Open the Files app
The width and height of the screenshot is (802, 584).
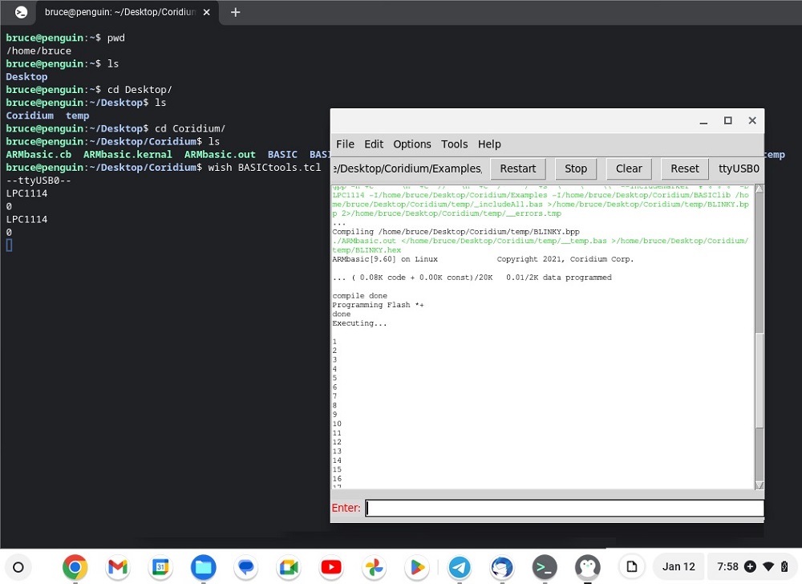(x=203, y=566)
